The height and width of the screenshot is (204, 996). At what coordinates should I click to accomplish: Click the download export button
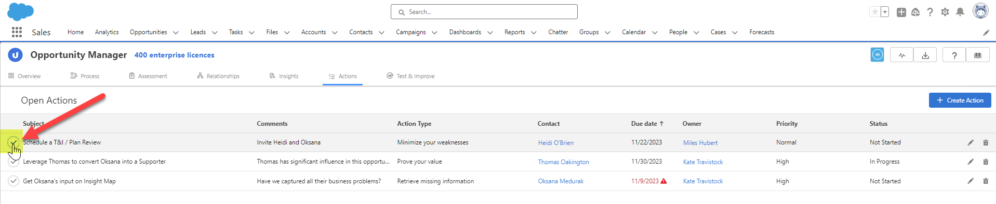[925, 55]
